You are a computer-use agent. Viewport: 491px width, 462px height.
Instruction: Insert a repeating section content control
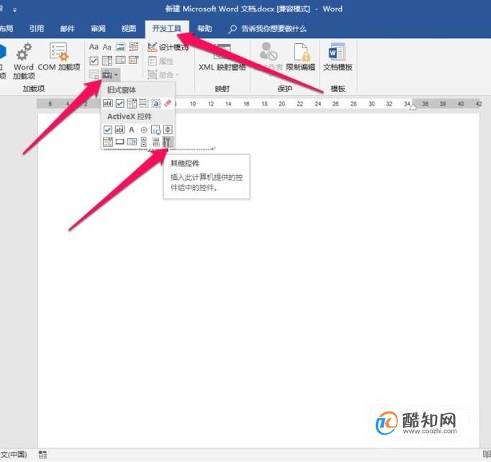[94, 75]
